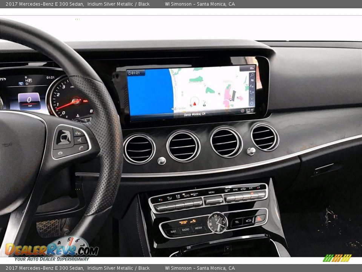Image resolution: width=362 pixels, height=272 pixels.
Task: Tap the steering wheel touchpad
Action: coord(64,138)
